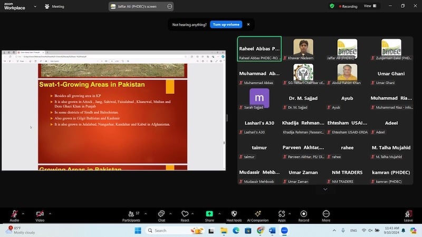Viewport: 422px width, 237px height.
Task: Dismiss the Not hearing anything notification
Action: (x=248, y=24)
